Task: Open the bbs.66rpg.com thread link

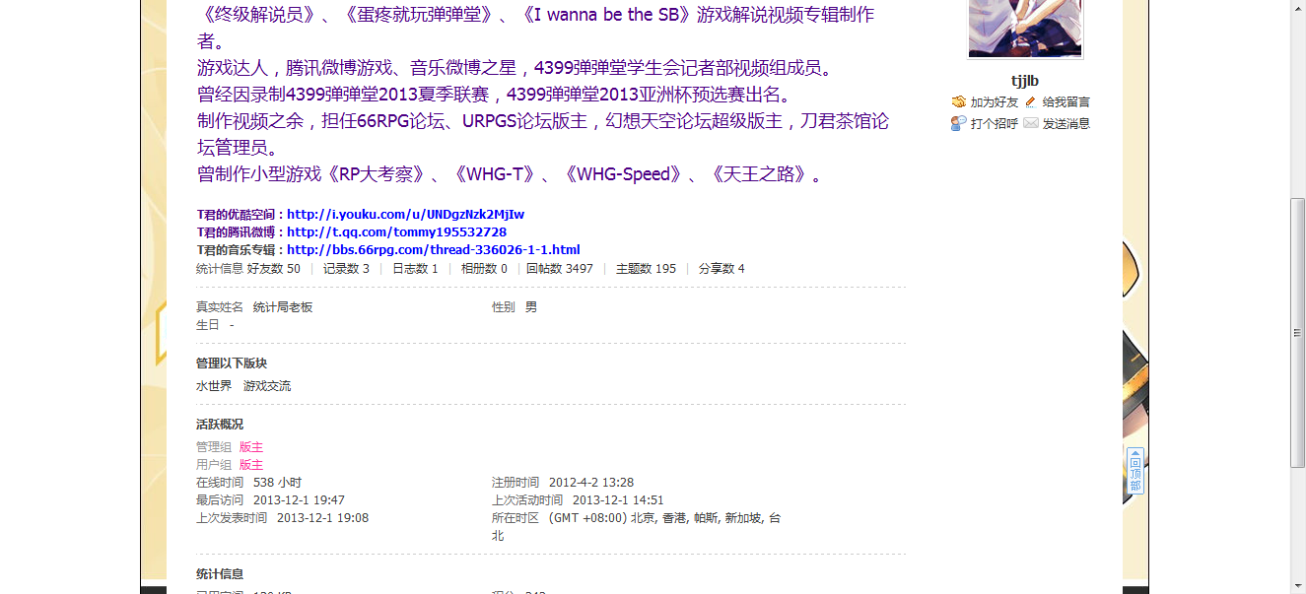Action: (x=433, y=250)
